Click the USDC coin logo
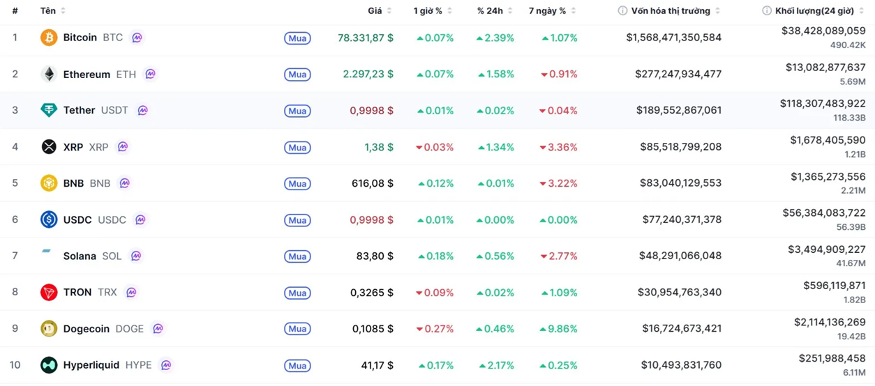 (49, 219)
